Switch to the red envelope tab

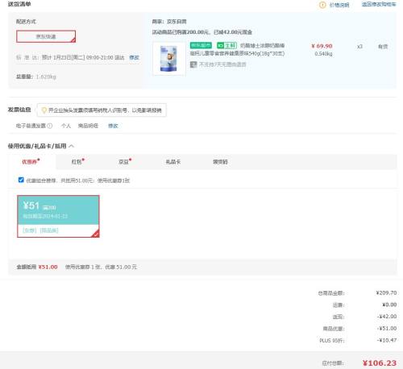77,162
